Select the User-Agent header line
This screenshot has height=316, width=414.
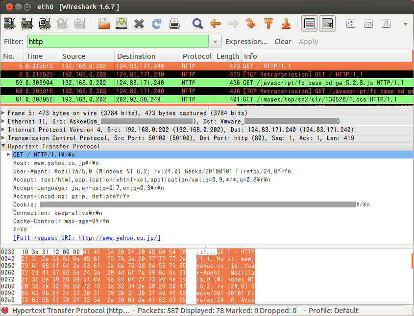pos(152,171)
